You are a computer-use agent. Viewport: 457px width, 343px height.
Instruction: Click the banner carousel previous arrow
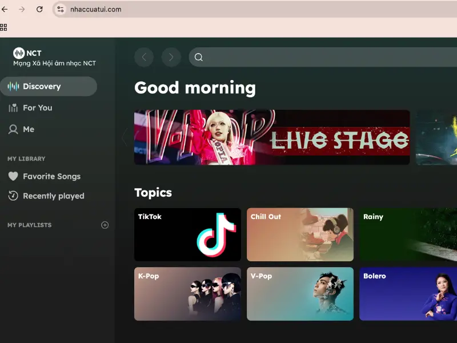click(125, 137)
